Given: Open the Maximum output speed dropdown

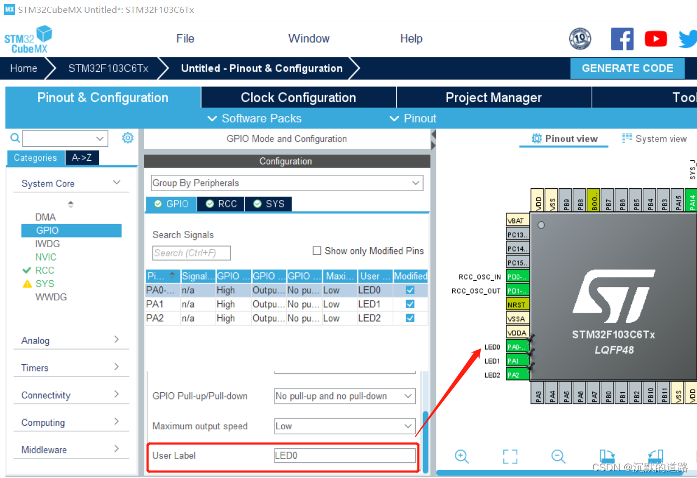Looking at the screenshot, I should (345, 426).
